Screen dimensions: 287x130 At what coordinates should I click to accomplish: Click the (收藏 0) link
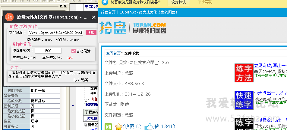point(132,126)
